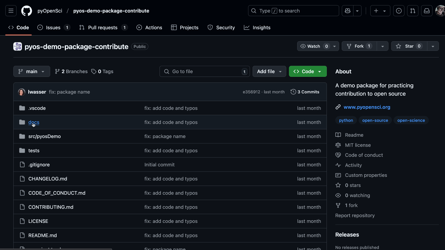
Task: Open commit hash e356912
Action: [251, 92]
